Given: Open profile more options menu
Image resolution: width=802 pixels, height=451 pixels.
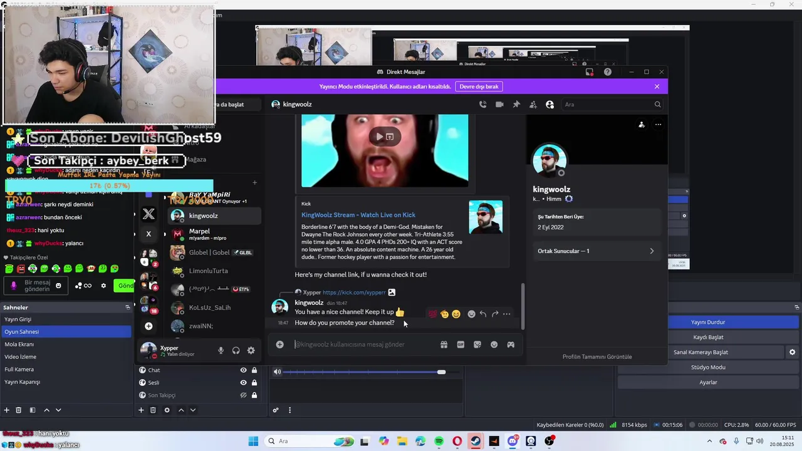Looking at the screenshot, I should pos(658,125).
